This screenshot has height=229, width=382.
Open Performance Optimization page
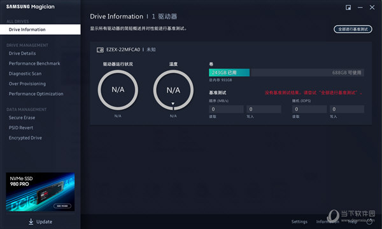tap(36, 94)
